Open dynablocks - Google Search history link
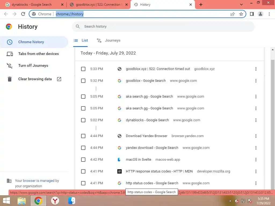 [147, 120]
